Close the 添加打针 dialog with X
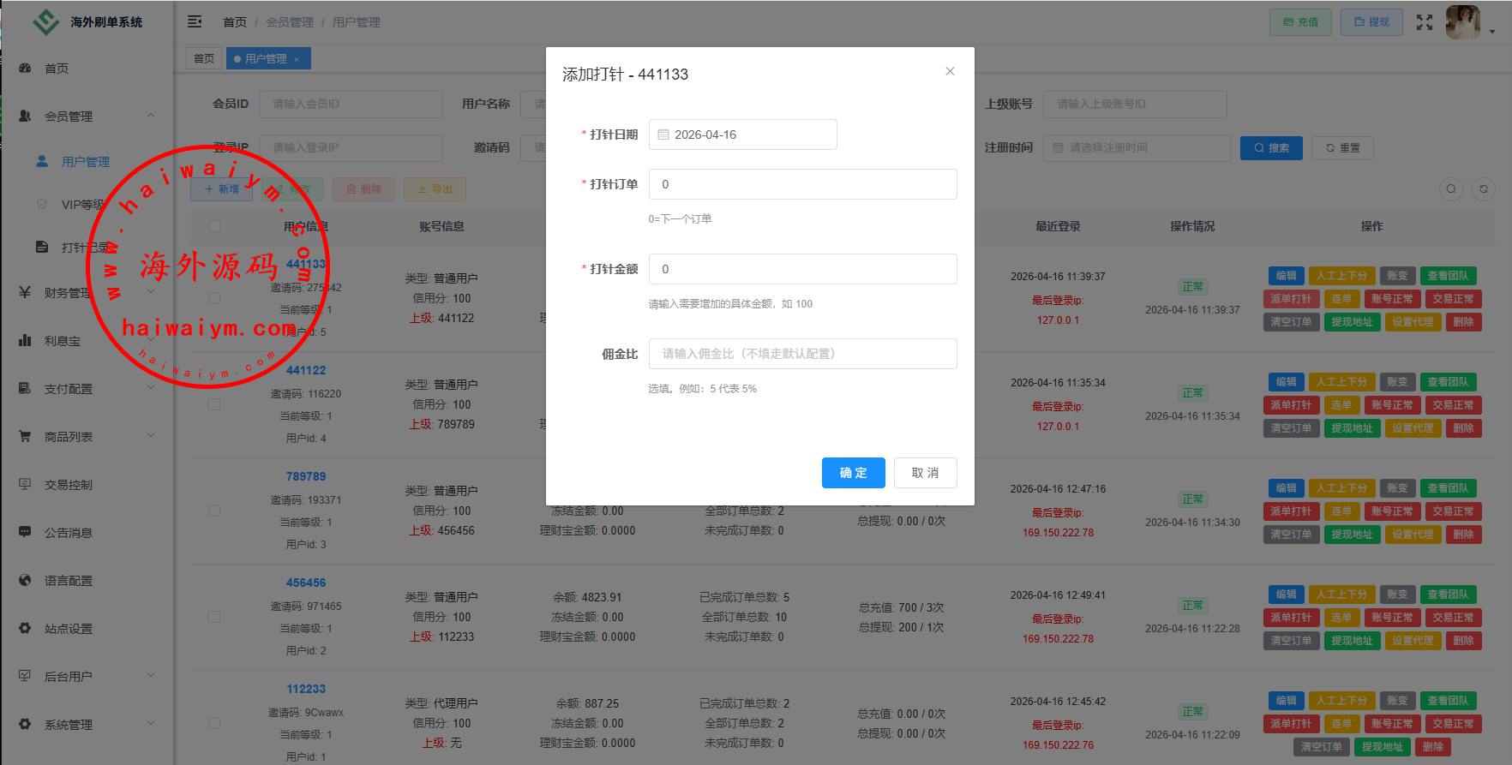 (x=950, y=71)
